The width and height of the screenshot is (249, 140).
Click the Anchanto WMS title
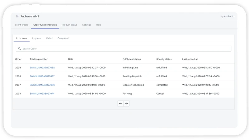tap(30, 16)
